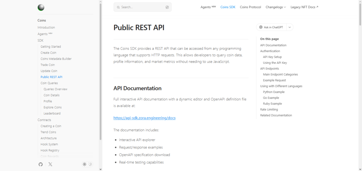Click the sidebar scrollbar up arrow

[x=100, y=2]
